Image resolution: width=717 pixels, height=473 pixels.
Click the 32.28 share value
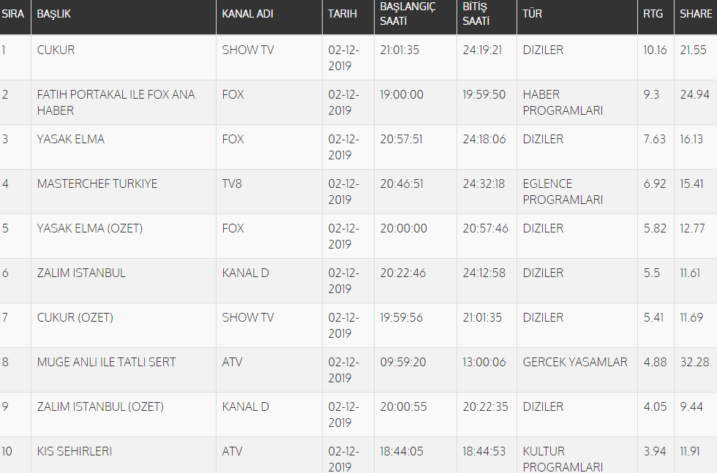[694, 362]
